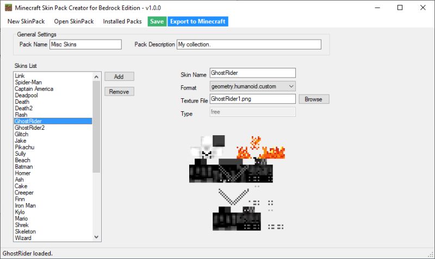
Task: Click the Browse texture file button
Action: pyautogui.click(x=314, y=99)
